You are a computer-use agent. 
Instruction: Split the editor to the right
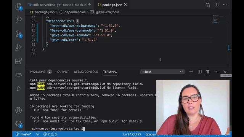pyautogui.click(x=217, y=5)
